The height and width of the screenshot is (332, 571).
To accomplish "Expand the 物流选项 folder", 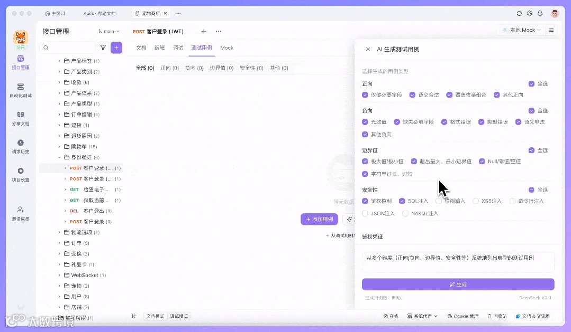I will pos(59,232).
